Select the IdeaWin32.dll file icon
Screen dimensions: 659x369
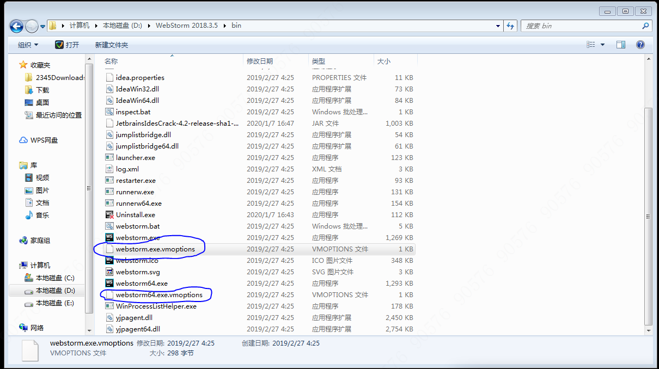[109, 89]
